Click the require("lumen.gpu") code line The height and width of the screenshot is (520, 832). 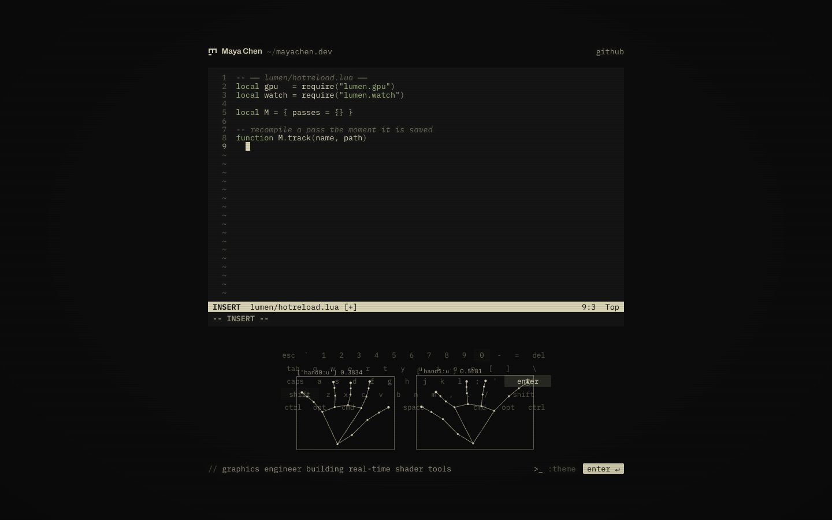(315, 86)
